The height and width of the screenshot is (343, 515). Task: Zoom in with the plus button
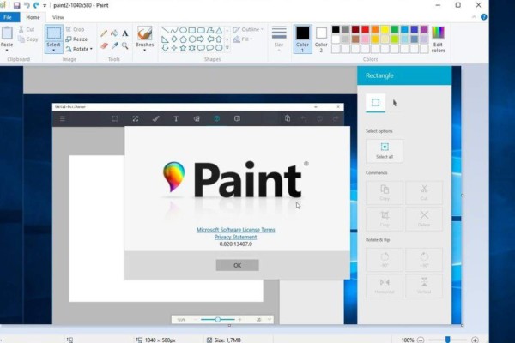[x=475, y=340]
